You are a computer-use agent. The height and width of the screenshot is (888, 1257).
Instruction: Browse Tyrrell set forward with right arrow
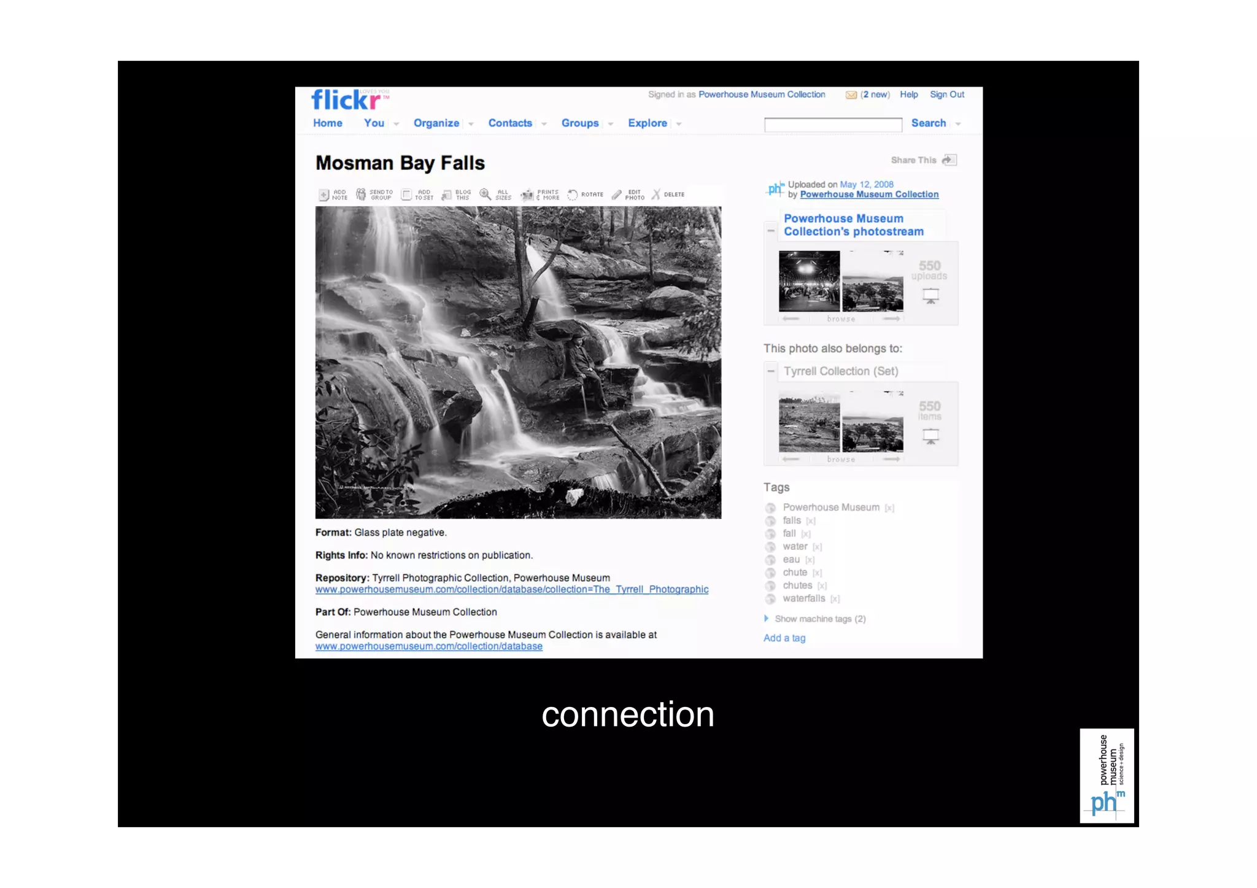(x=892, y=459)
